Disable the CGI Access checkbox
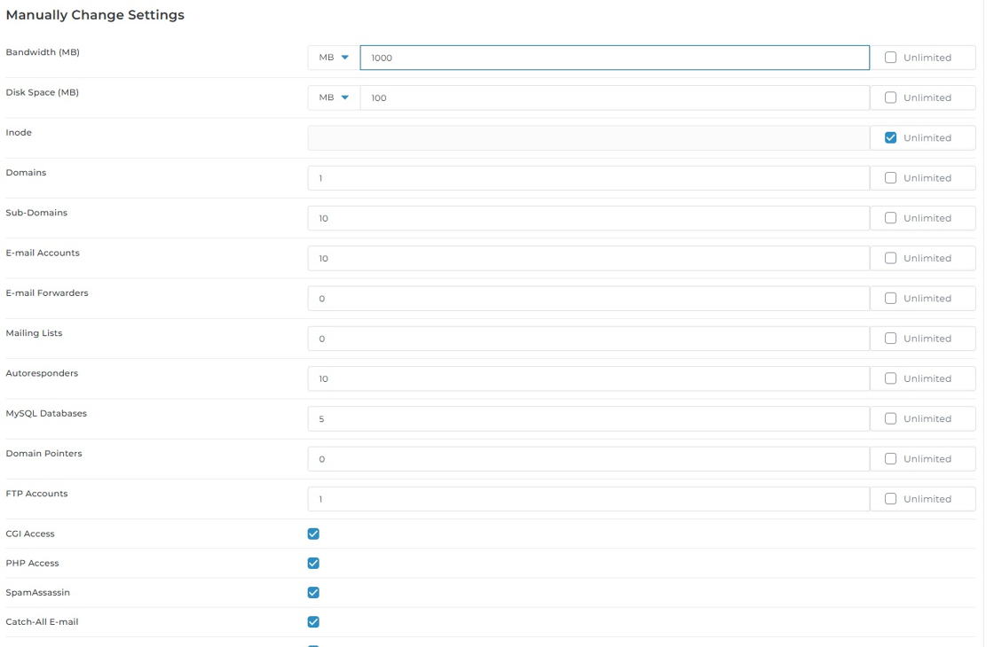Image resolution: width=994 pixels, height=647 pixels. pos(313,534)
